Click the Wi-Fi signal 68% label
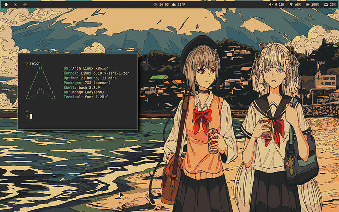Viewport: 339px width, 212px height. [298, 4]
